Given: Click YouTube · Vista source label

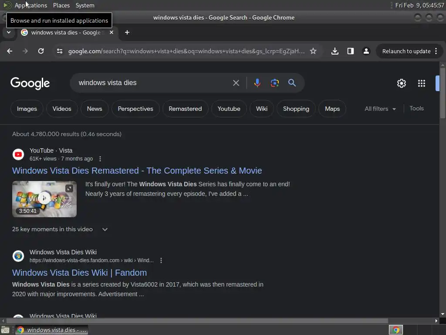Looking at the screenshot, I should (x=51, y=150).
